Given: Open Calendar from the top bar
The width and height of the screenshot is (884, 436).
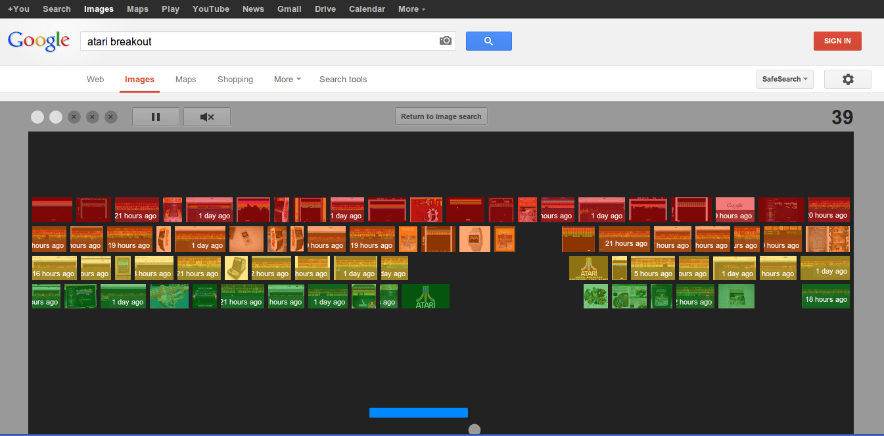Looking at the screenshot, I should tap(367, 9).
